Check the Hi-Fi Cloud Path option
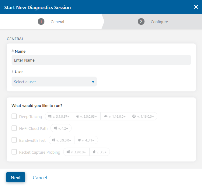Image resolution: width=202 pixels, height=186 pixels. tap(14, 128)
